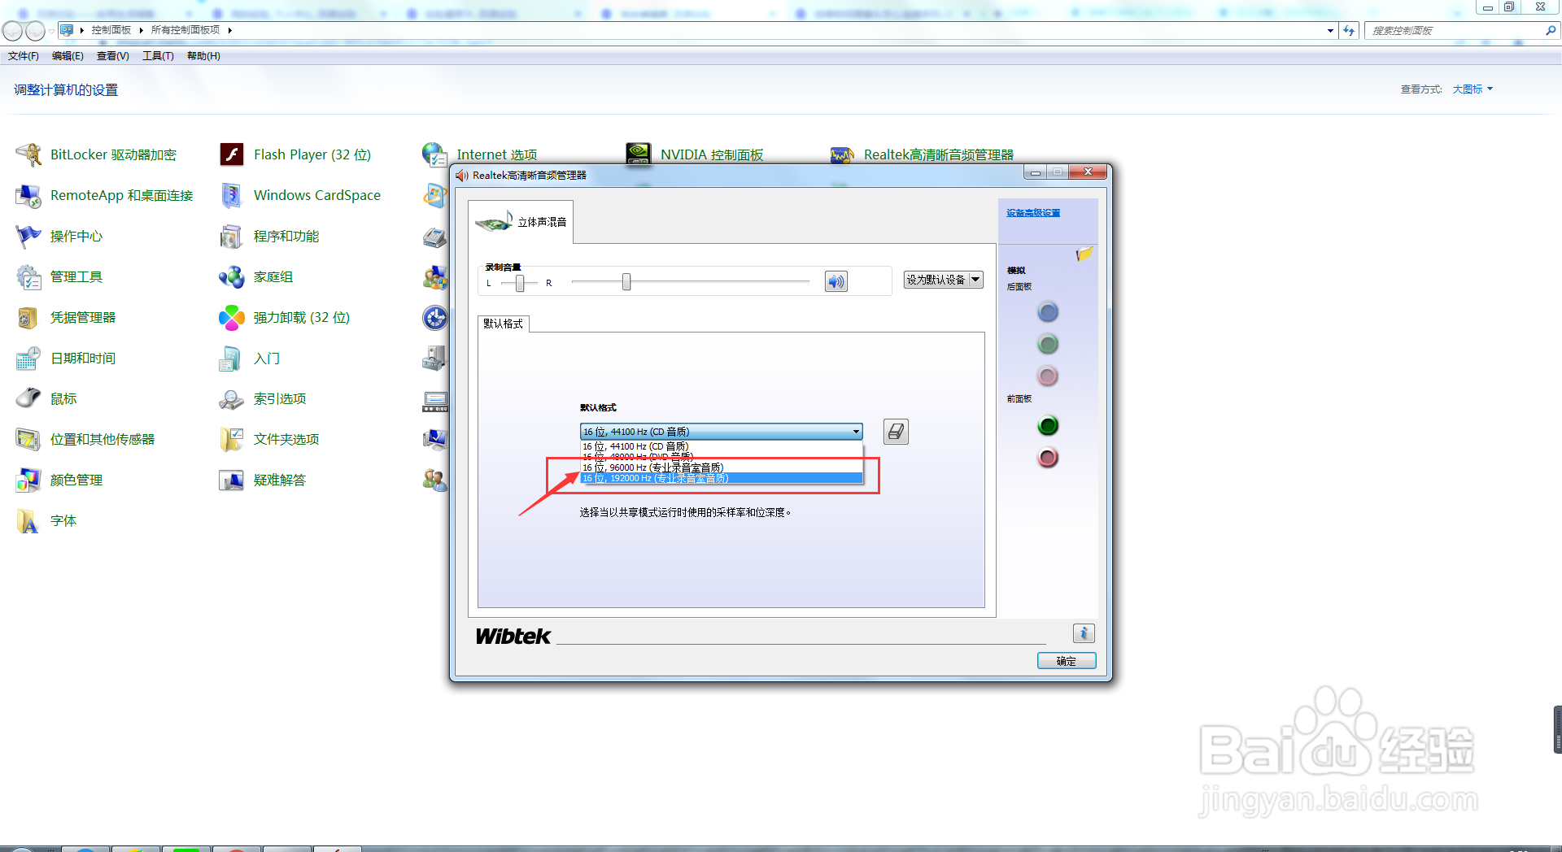The width and height of the screenshot is (1562, 852).
Task: Select the green front panel jack
Action: coord(1048,425)
